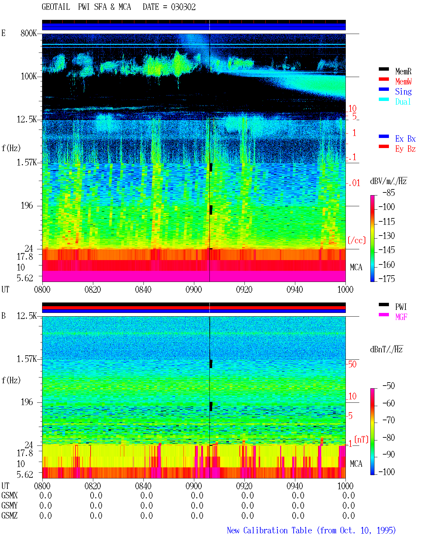
Task: Click the 5.62 label on the E panel
Action: tap(25, 278)
